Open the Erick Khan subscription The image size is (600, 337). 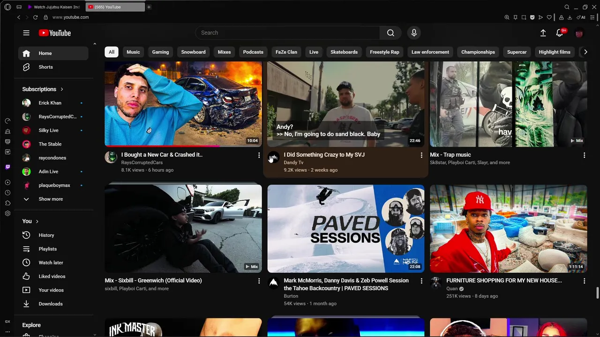point(53,103)
